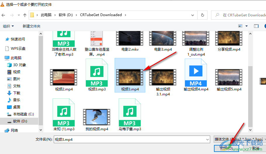266x154 pixels.
Task: Click the forward navigation arrow
Action: (12, 15)
